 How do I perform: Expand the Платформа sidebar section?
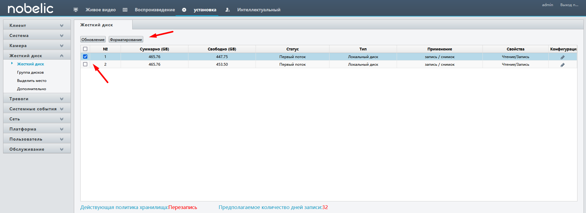[x=37, y=129]
